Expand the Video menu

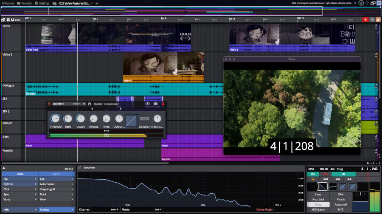click(x=20, y=200)
